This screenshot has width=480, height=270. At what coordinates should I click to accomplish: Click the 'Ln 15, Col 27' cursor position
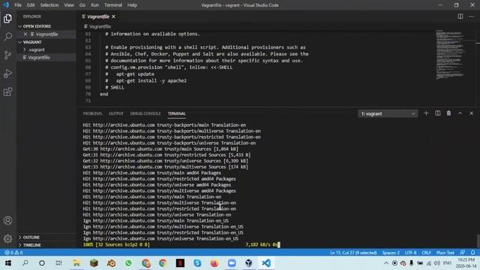[x=353, y=253]
